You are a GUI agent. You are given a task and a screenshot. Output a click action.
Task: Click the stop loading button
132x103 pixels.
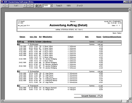click(x=32, y=6)
